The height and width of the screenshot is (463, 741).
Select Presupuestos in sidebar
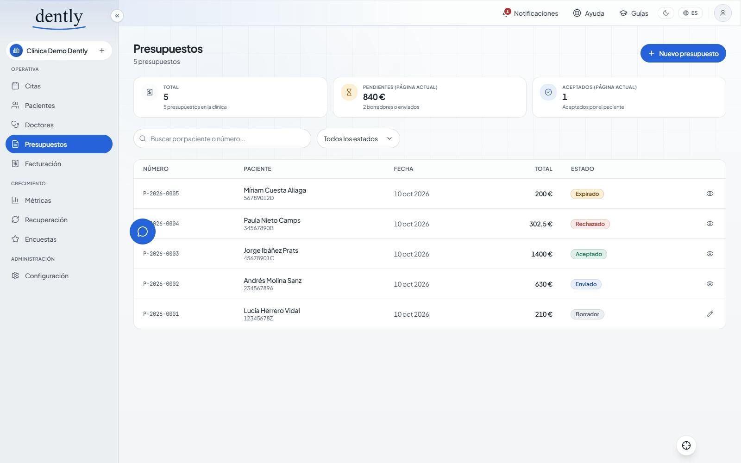pos(59,144)
